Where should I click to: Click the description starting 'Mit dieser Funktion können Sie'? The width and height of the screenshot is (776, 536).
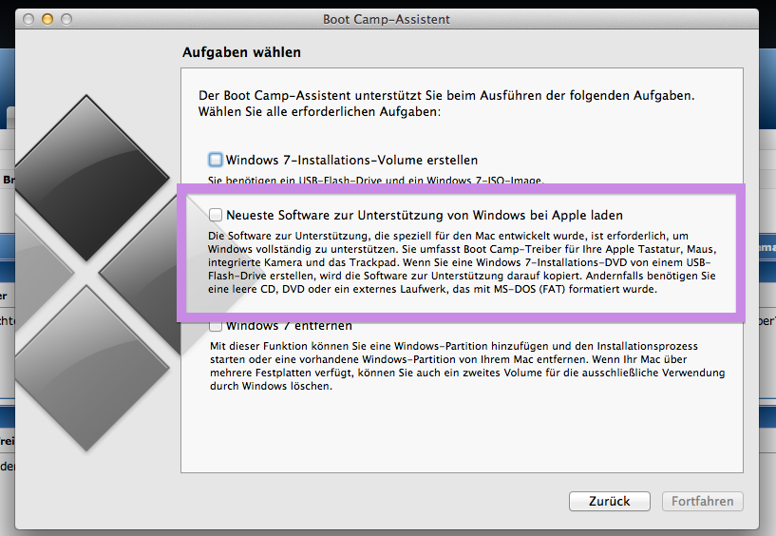(467, 366)
